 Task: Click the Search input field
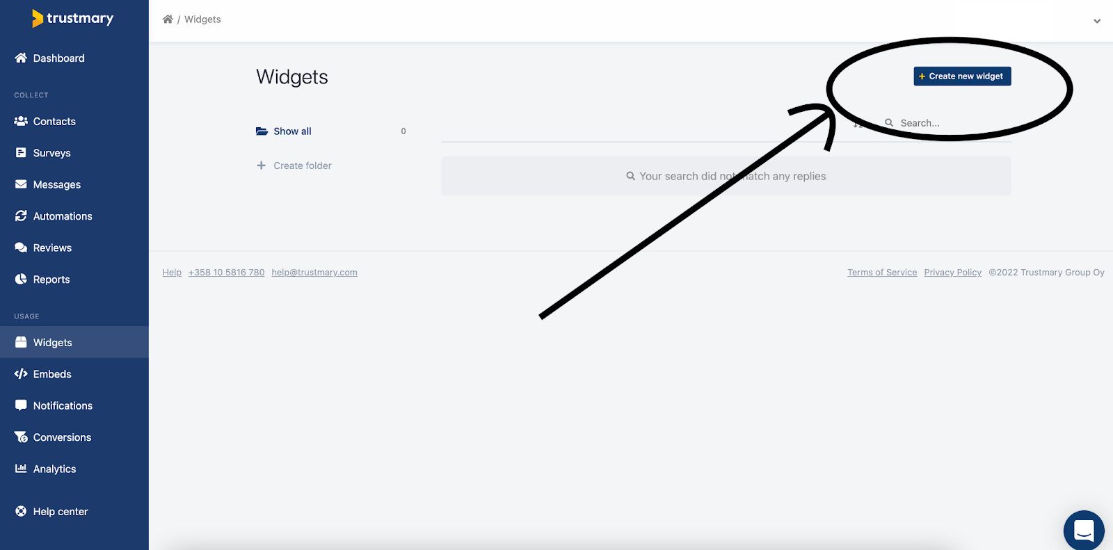coord(946,123)
